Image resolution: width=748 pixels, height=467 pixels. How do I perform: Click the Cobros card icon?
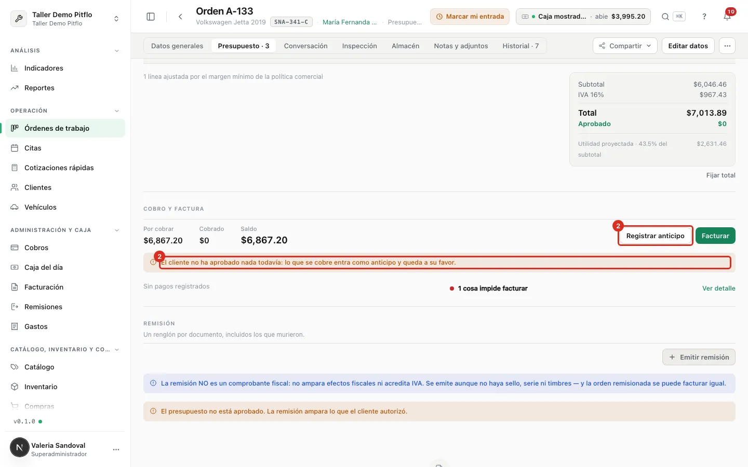tap(15, 248)
